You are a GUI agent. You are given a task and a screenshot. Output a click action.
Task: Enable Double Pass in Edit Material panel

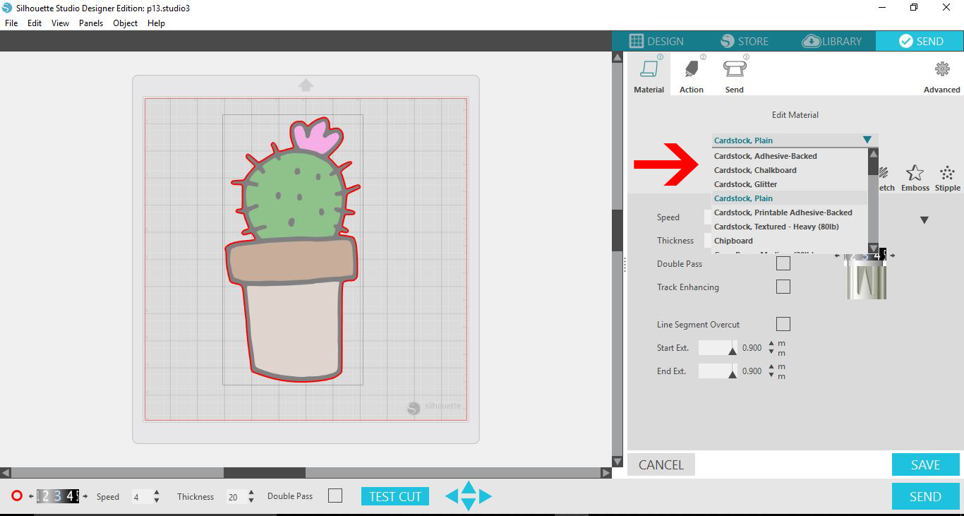[x=783, y=263]
